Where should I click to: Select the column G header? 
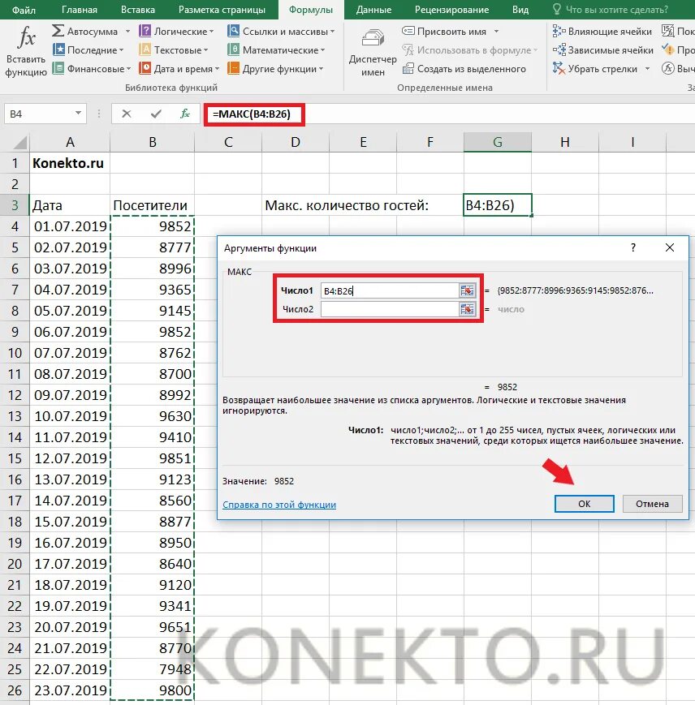click(x=498, y=142)
